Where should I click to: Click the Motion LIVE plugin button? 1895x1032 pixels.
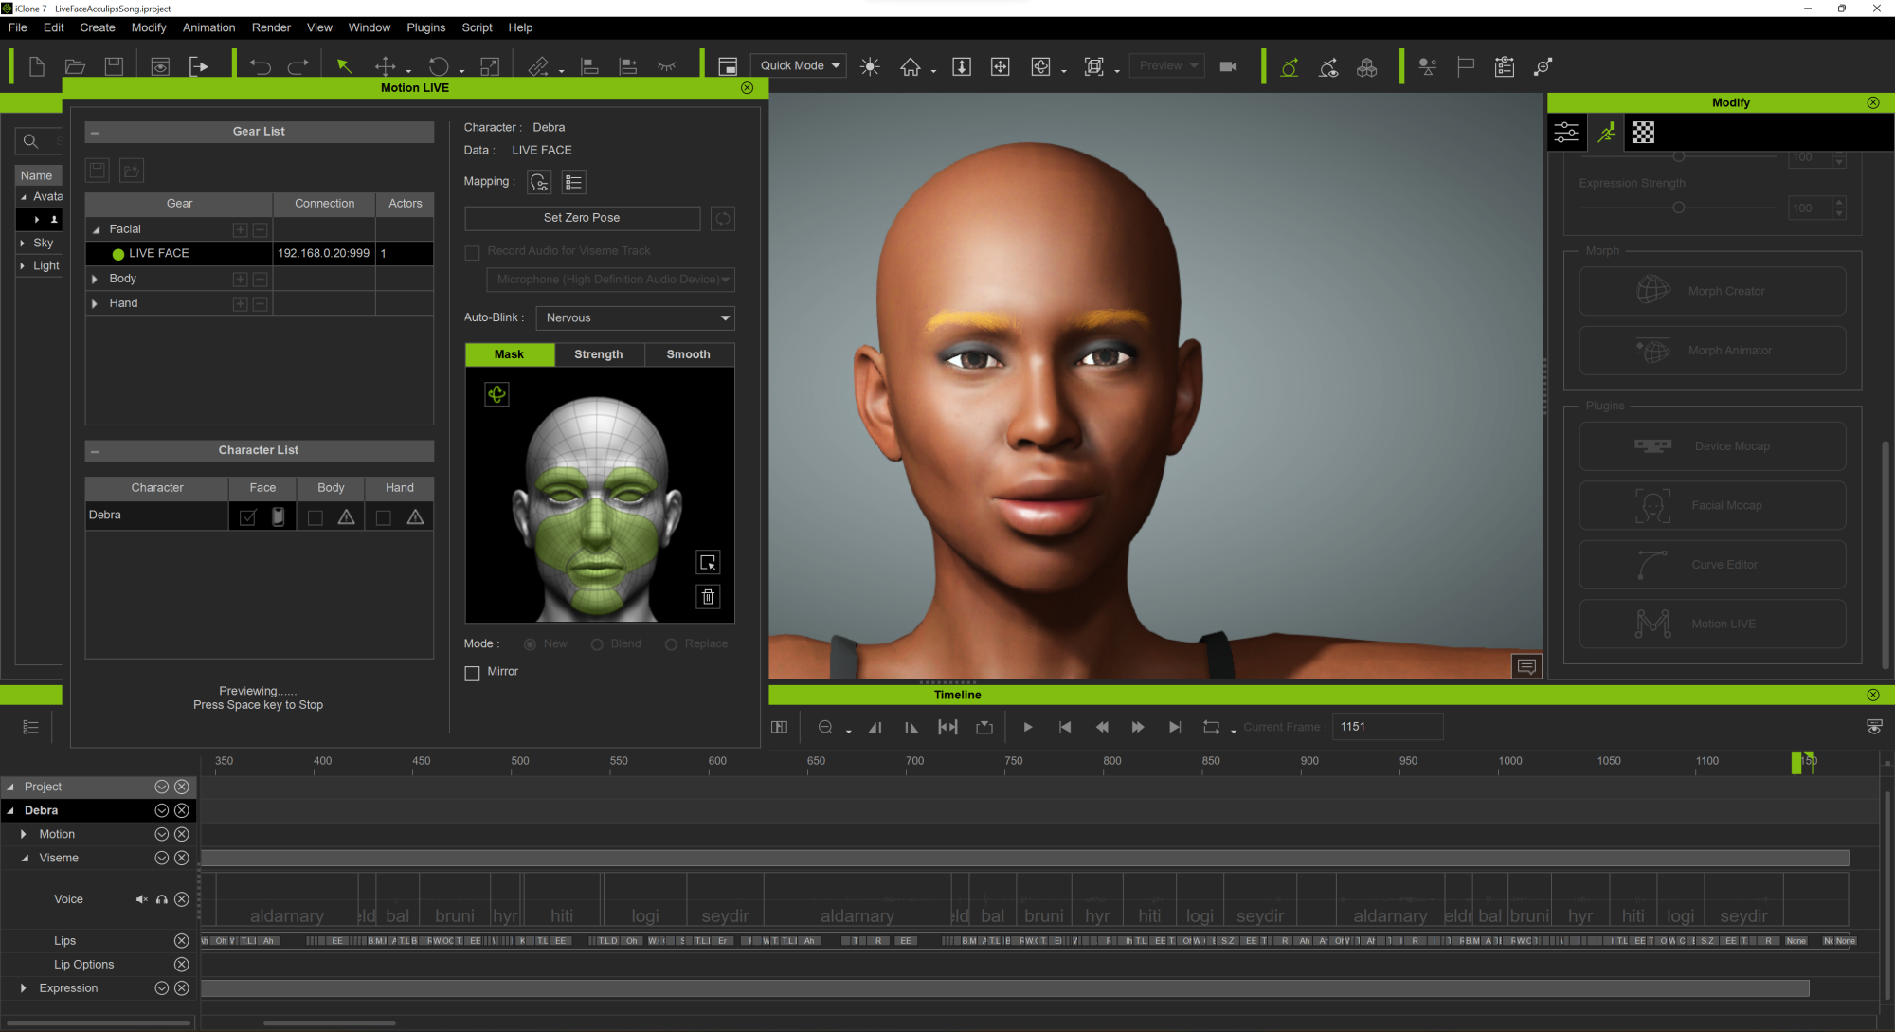point(1712,625)
